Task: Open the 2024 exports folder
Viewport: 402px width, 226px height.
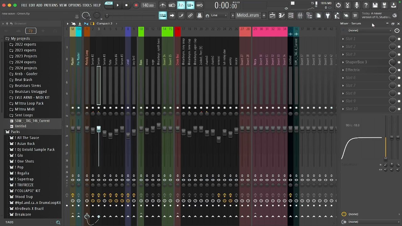Action: click(x=25, y=62)
